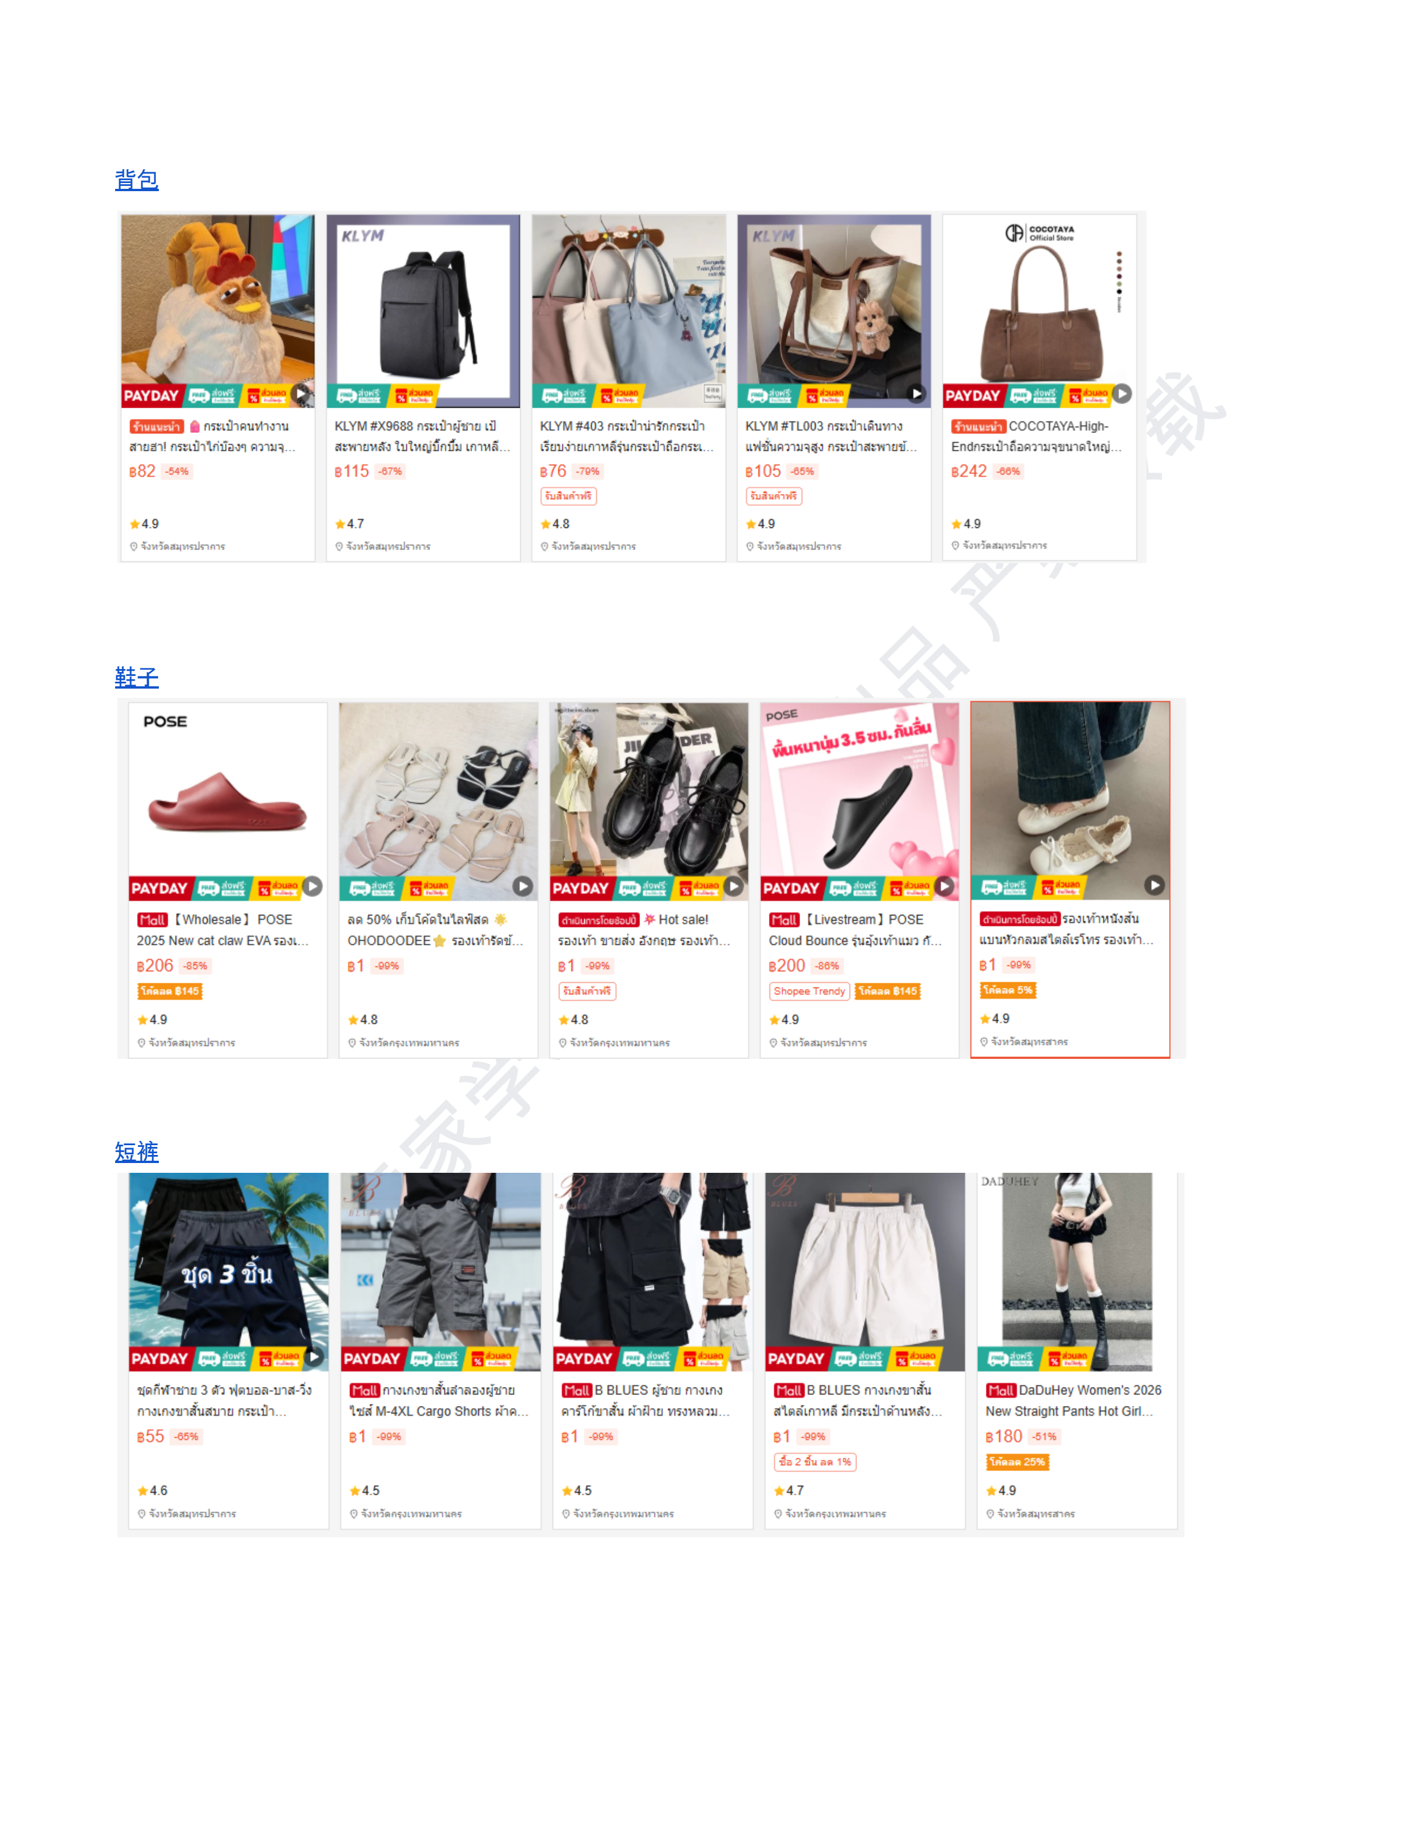Play video on chicken bag product
1409x1824 pixels.
[302, 393]
